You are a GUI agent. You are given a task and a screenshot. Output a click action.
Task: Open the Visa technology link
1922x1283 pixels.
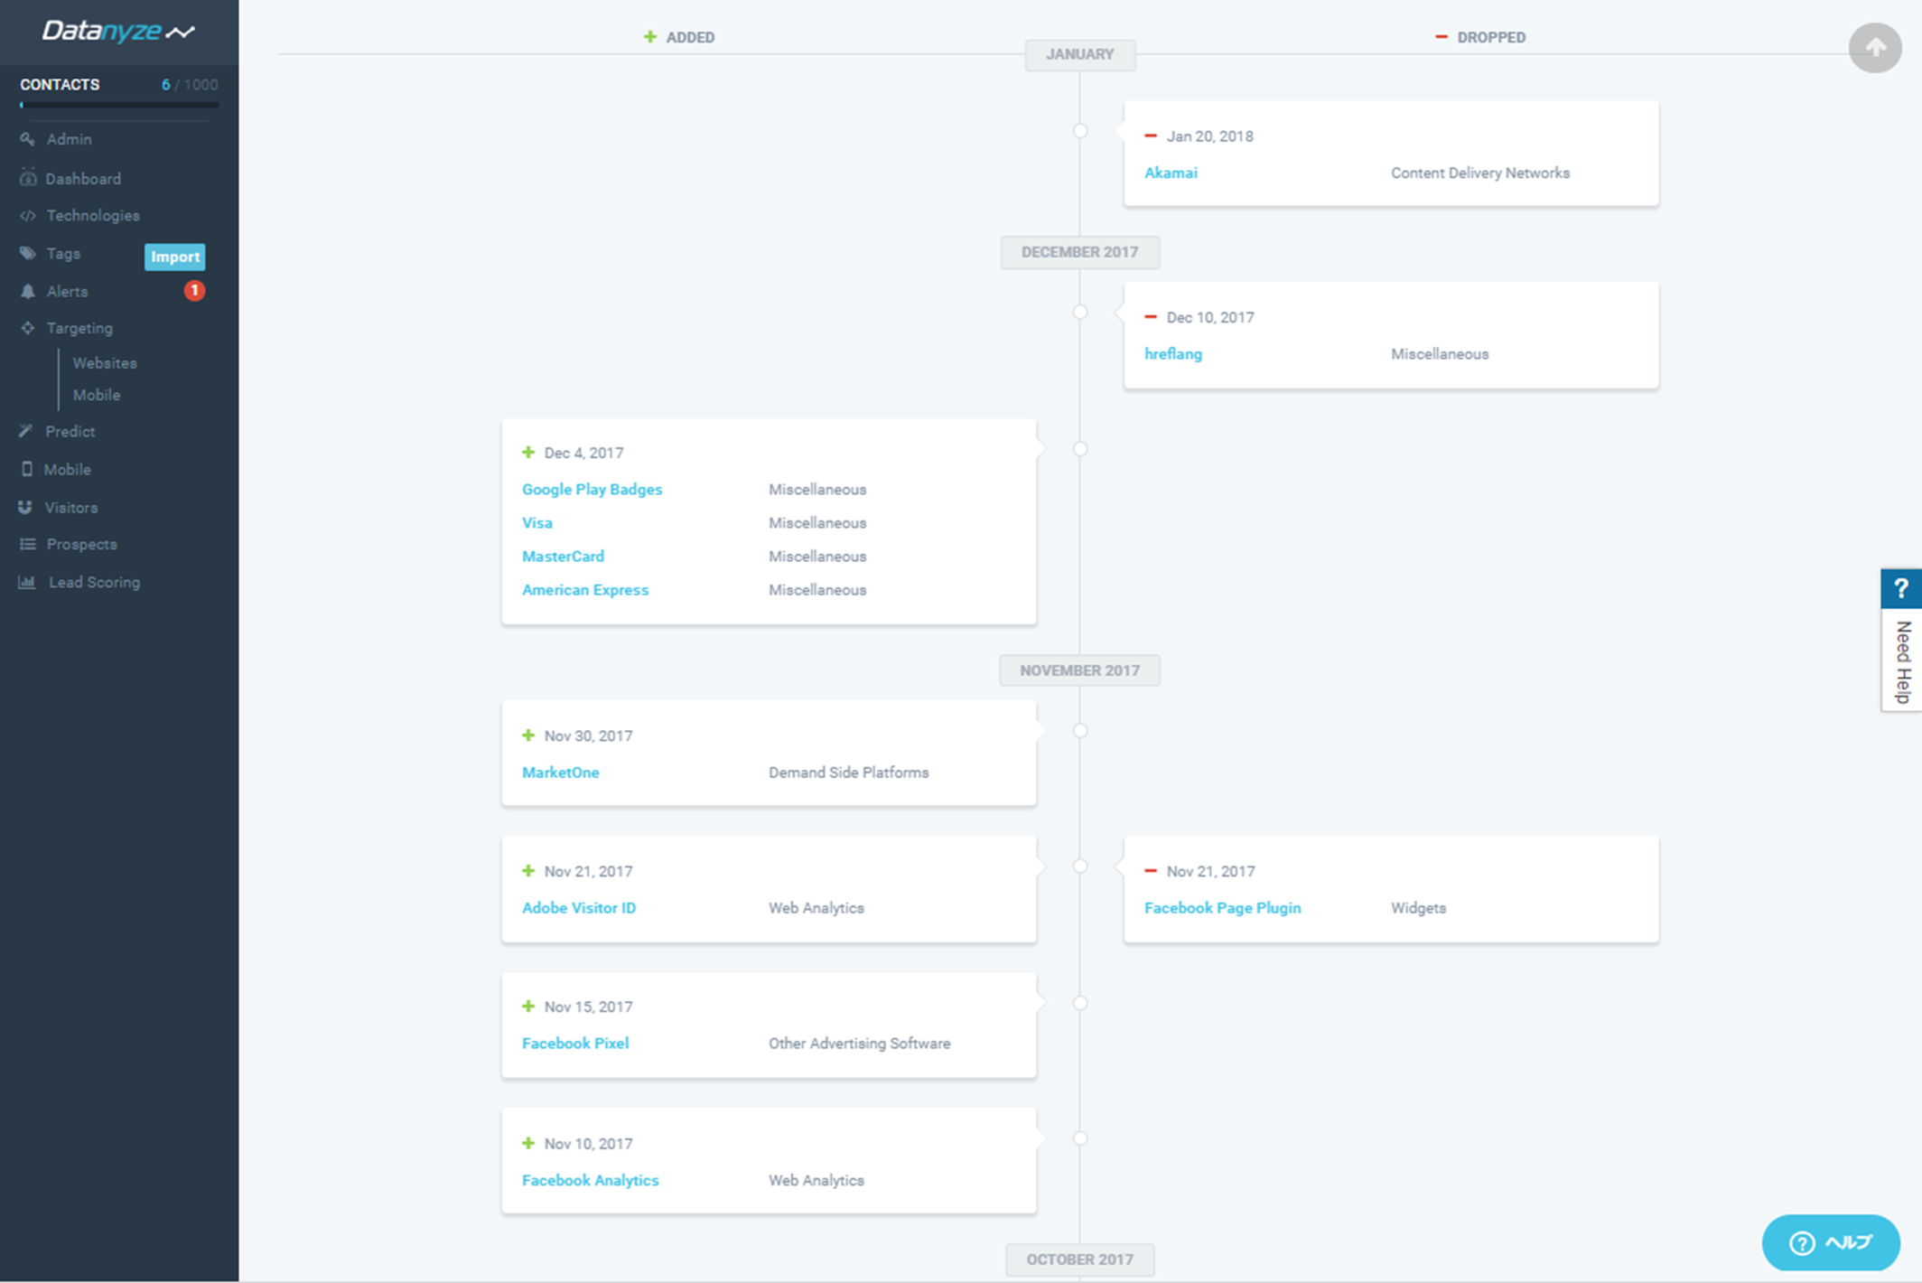click(537, 523)
